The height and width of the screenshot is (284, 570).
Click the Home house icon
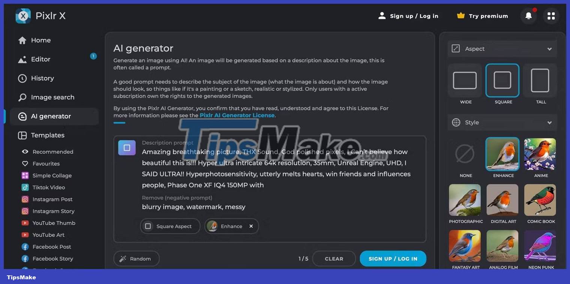pyautogui.click(x=22, y=40)
